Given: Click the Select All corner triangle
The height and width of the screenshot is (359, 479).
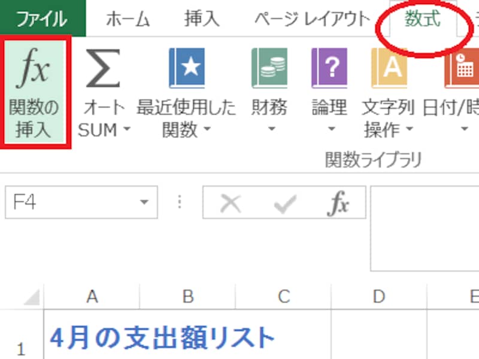Looking at the screenshot, I should point(32,297).
